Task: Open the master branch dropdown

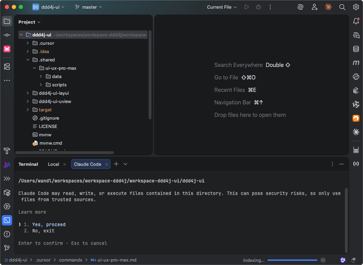Action: (89, 7)
